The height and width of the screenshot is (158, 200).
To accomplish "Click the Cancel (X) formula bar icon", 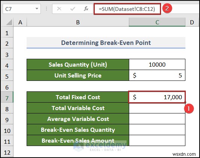I will [x=59, y=9].
